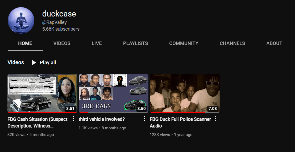This screenshot has width=295, height=152.
Task: Click the duckcase channel name
Action: (59, 14)
